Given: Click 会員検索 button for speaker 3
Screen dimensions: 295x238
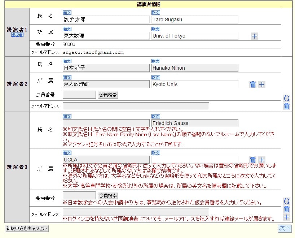Looking at the screenshot, I should (x=108, y=195).
